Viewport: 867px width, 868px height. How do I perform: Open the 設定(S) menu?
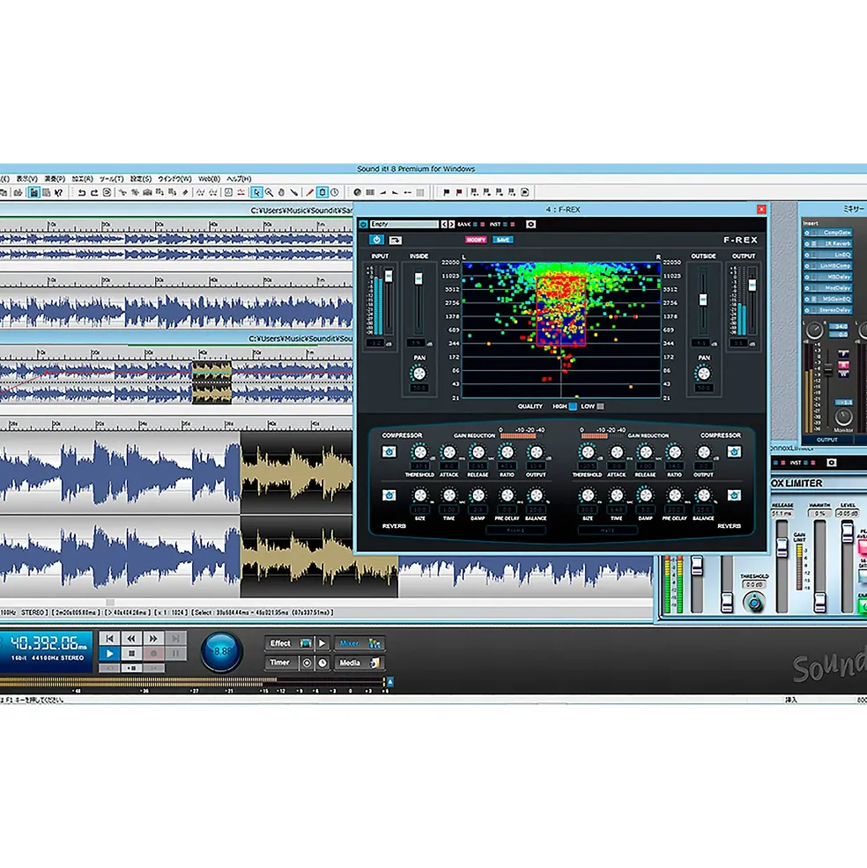point(141,180)
